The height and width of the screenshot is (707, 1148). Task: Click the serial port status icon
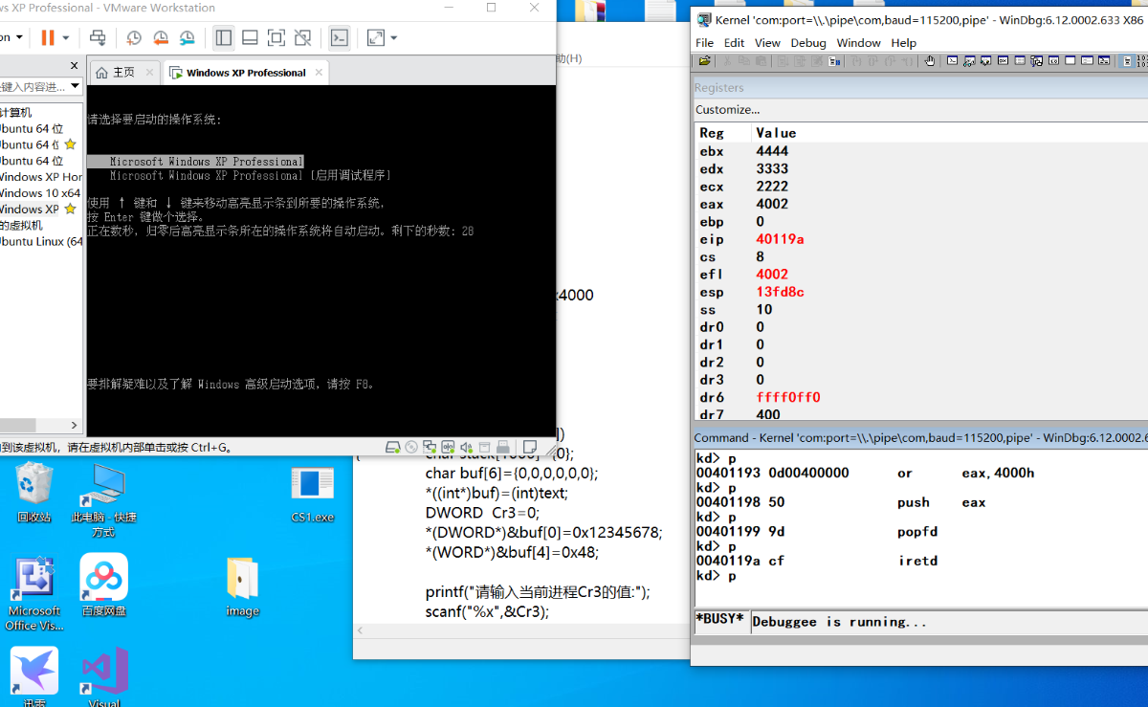coord(448,447)
